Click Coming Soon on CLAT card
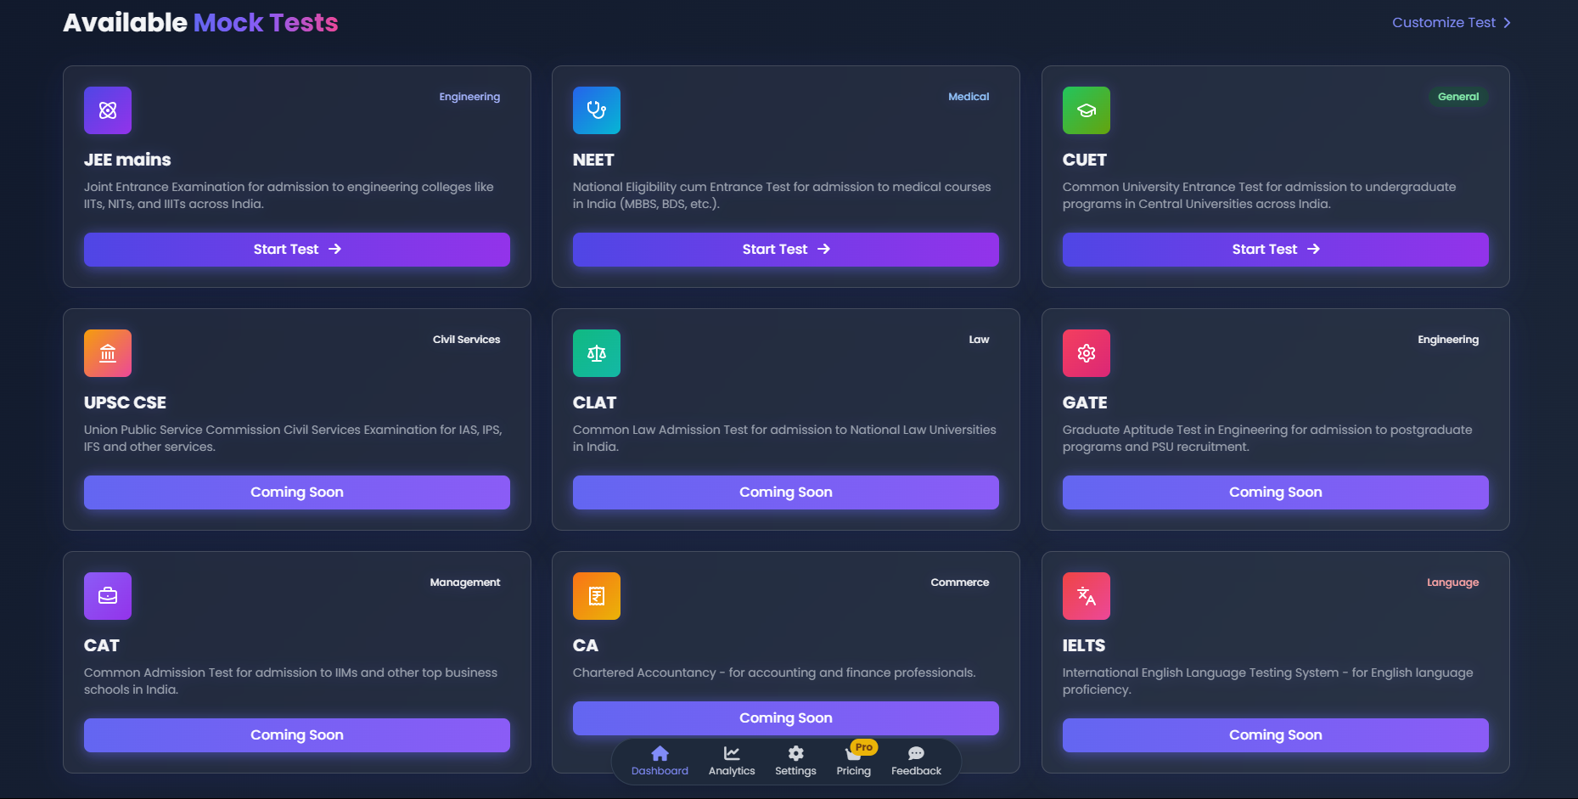Screen dimensions: 1578x799 click(x=786, y=492)
